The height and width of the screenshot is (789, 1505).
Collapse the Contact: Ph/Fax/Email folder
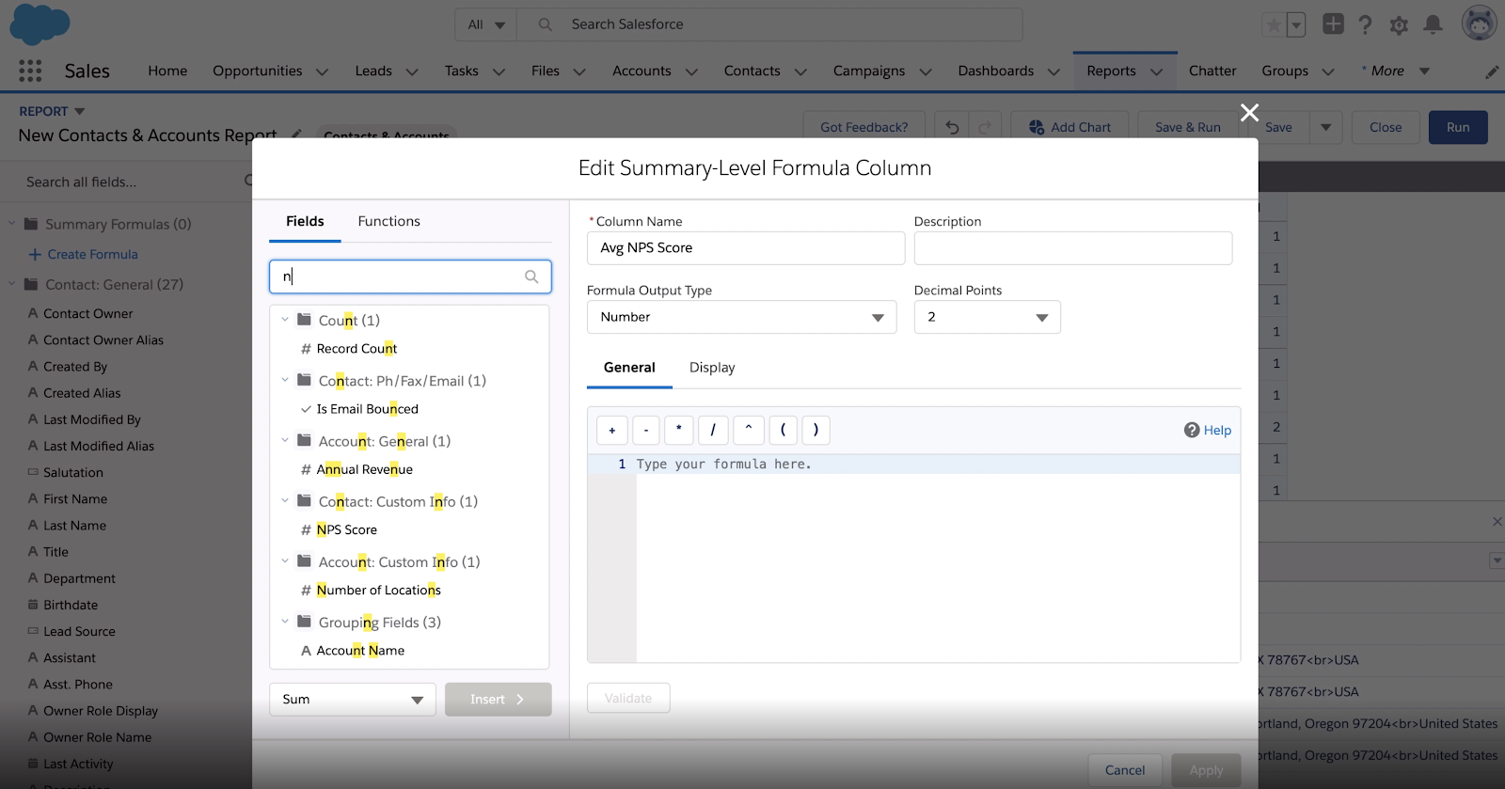pos(285,380)
